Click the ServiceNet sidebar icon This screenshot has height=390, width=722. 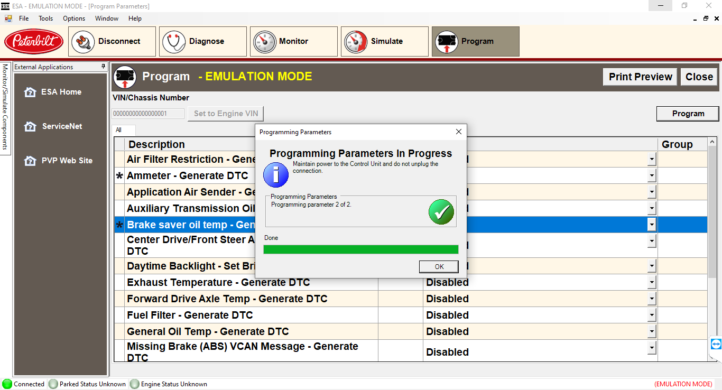click(x=30, y=126)
